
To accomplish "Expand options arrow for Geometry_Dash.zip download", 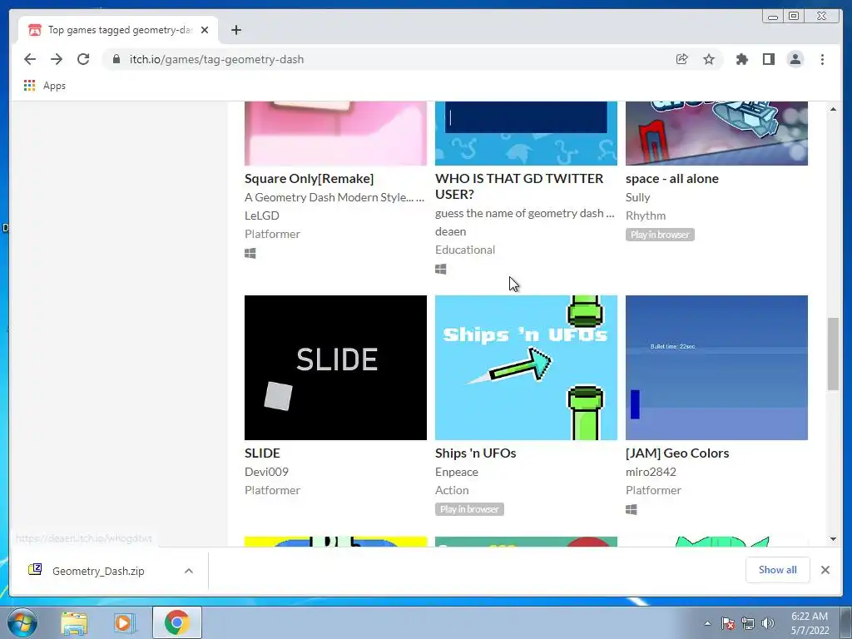I will [x=189, y=571].
